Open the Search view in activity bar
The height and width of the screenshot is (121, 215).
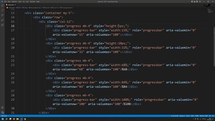[x=2, y=10]
